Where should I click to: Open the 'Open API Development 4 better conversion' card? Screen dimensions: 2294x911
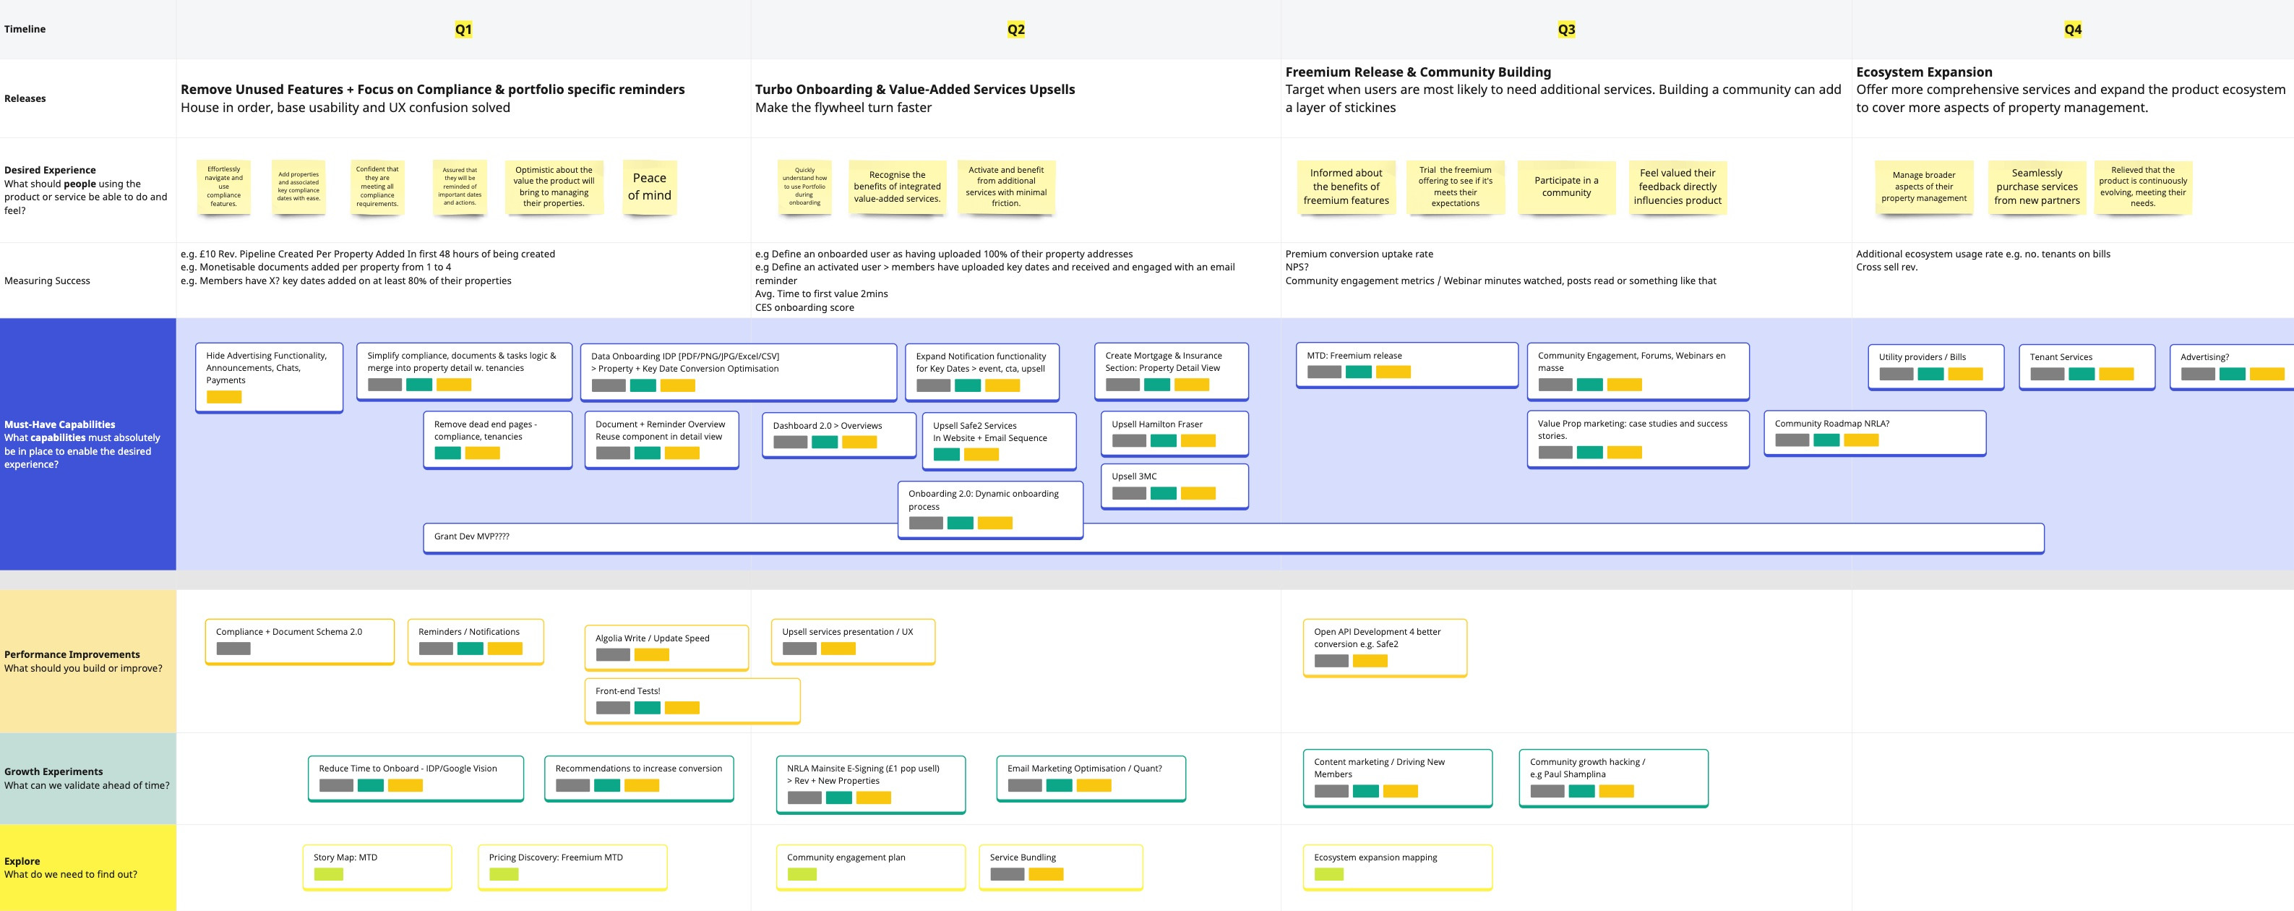1385,649
